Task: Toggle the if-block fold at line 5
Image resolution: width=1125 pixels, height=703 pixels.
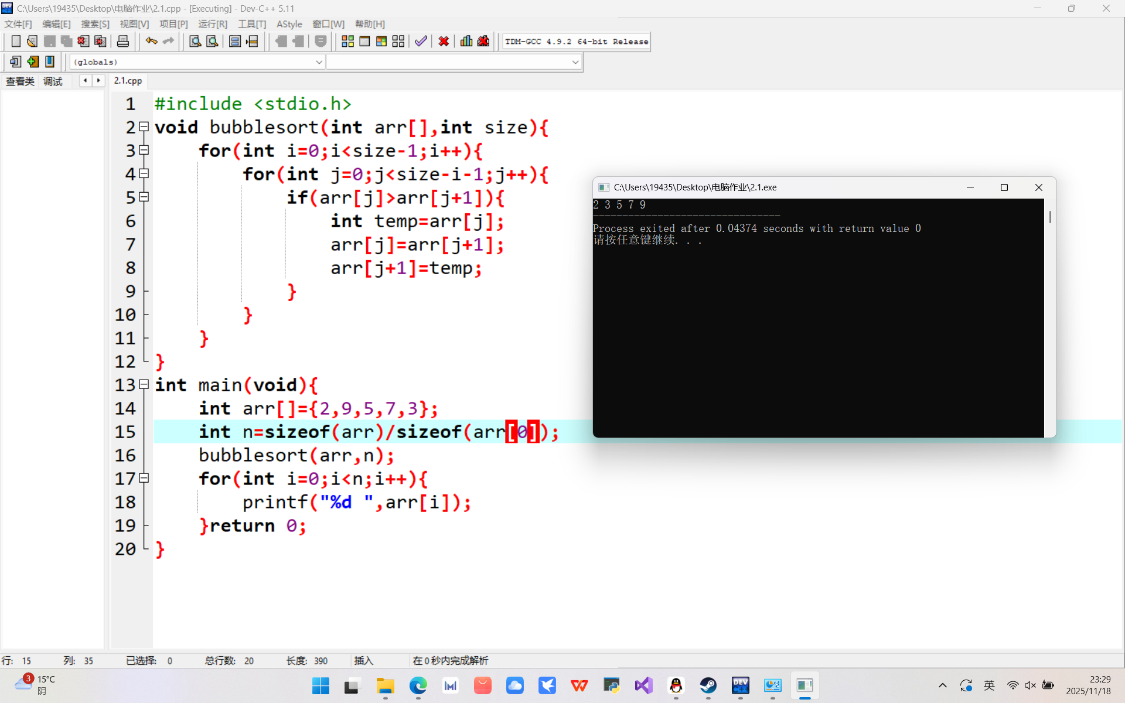Action: pyautogui.click(x=144, y=197)
